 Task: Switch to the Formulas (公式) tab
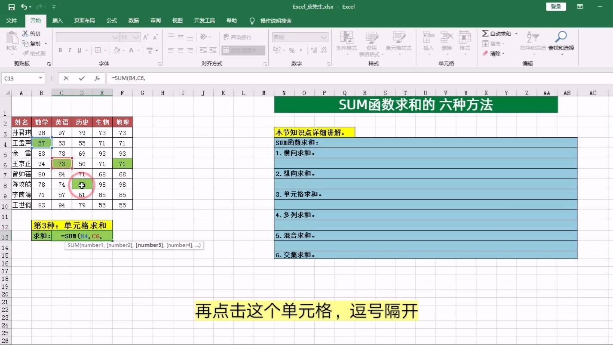pyautogui.click(x=112, y=21)
